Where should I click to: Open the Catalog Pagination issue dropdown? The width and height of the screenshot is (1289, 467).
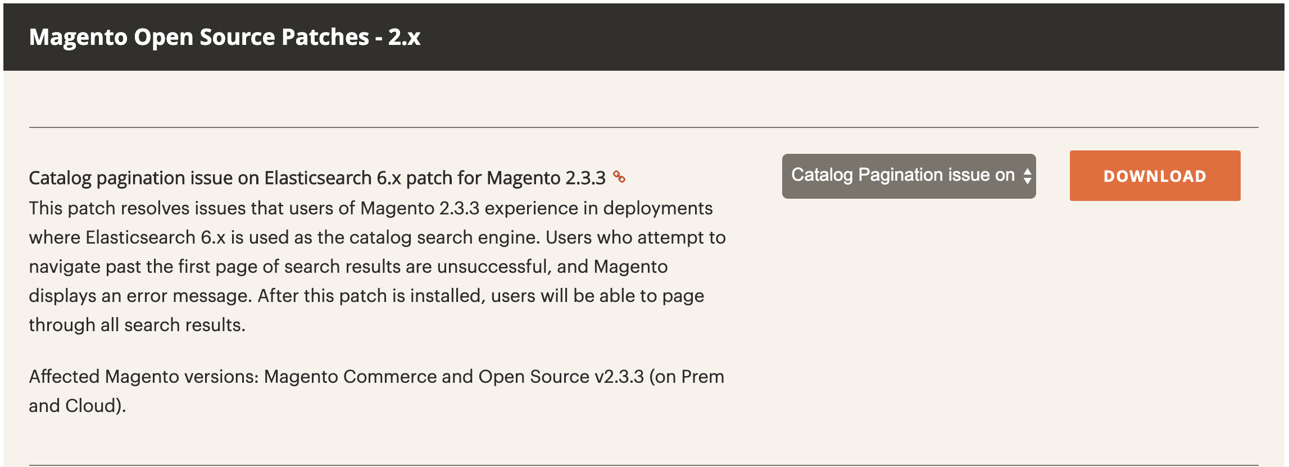point(909,176)
